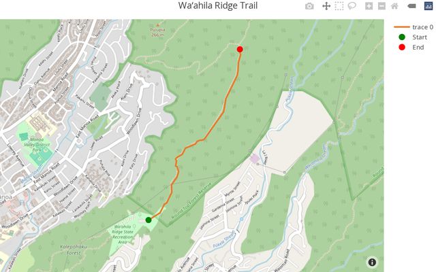Open map attribution info button
Screen dimensions: 436x272
point(372,262)
